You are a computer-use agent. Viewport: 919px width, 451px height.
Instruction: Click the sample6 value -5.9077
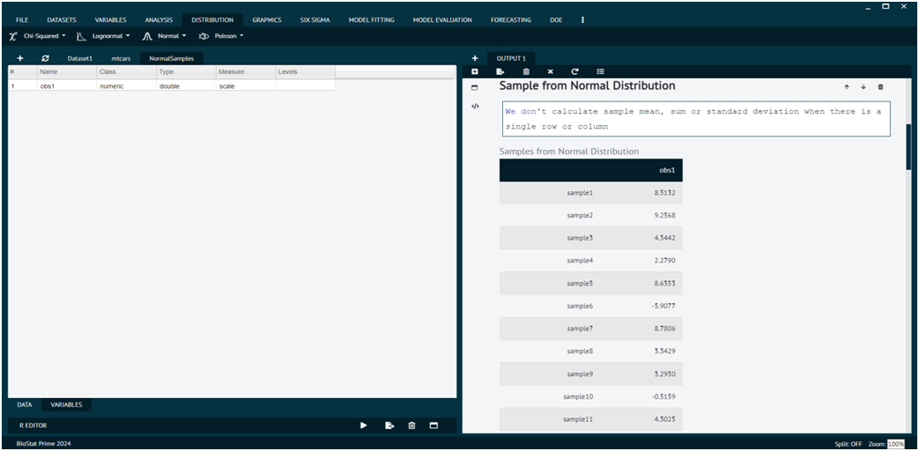tap(664, 306)
